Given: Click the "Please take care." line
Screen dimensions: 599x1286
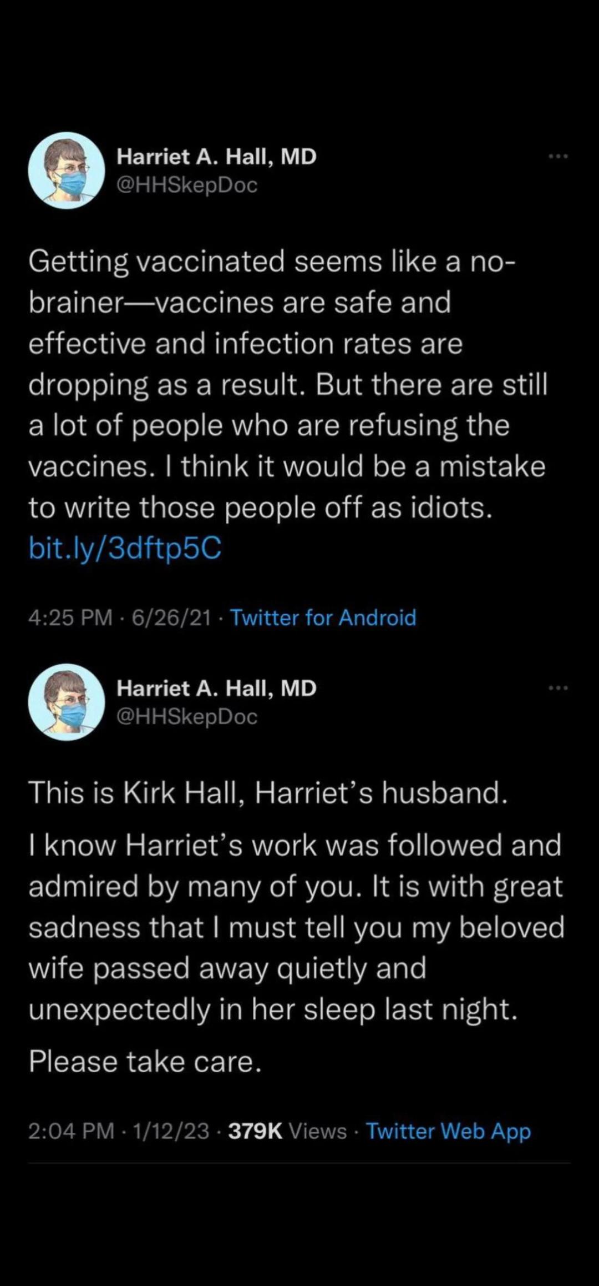Looking at the screenshot, I should coord(145,1062).
